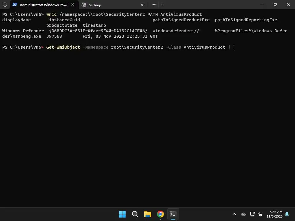
Task: Switch to Administrator: Windows PowerShell tab
Action: pos(44,5)
